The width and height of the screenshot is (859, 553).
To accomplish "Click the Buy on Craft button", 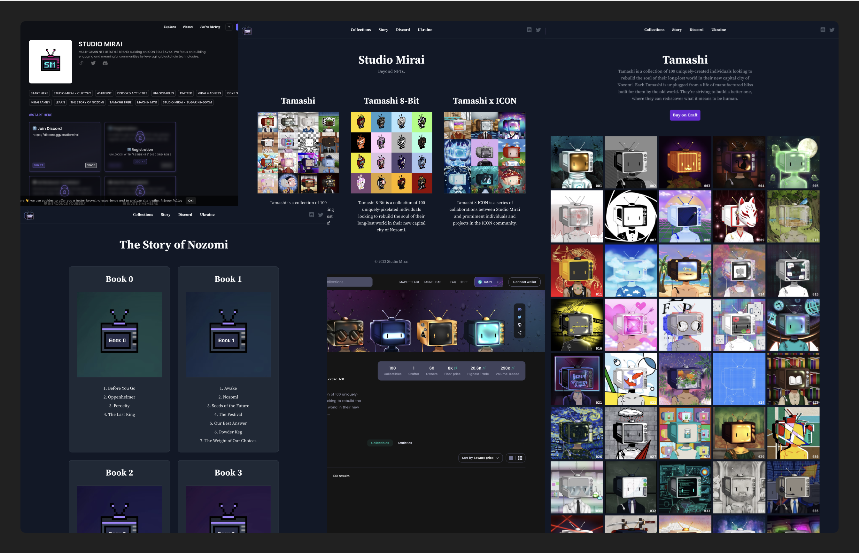I will tap(685, 115).
